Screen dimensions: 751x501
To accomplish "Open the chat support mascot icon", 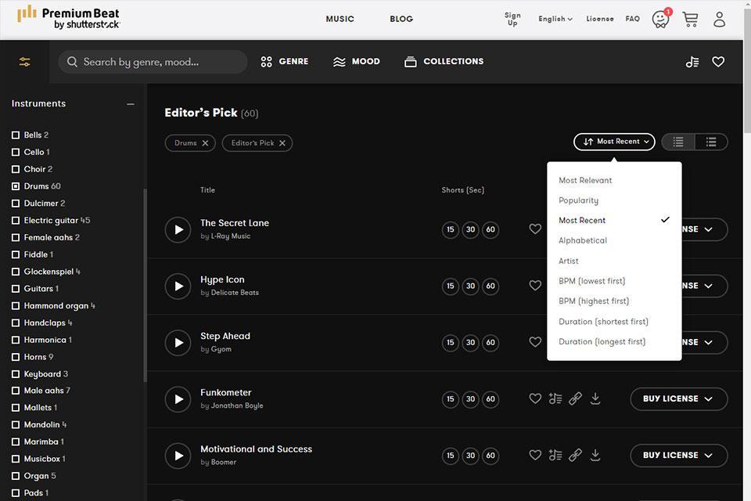I will coord(661,19).
